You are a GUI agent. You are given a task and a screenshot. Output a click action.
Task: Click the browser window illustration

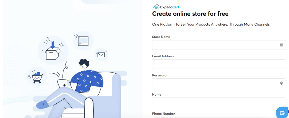pos(83,41)
